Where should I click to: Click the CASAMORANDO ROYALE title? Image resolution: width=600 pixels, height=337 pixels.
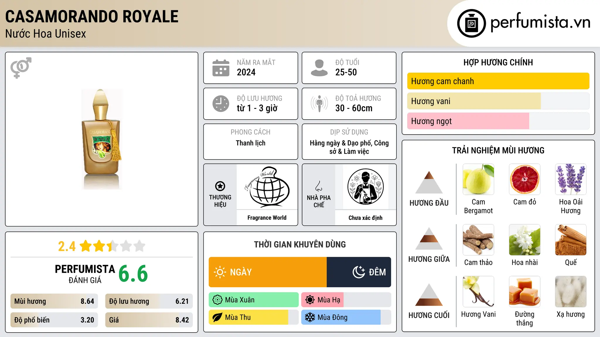click(x=92, y=16)
